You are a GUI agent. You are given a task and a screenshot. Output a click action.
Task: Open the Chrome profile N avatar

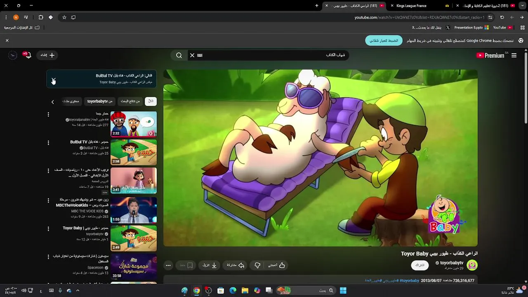coord(16,17)
